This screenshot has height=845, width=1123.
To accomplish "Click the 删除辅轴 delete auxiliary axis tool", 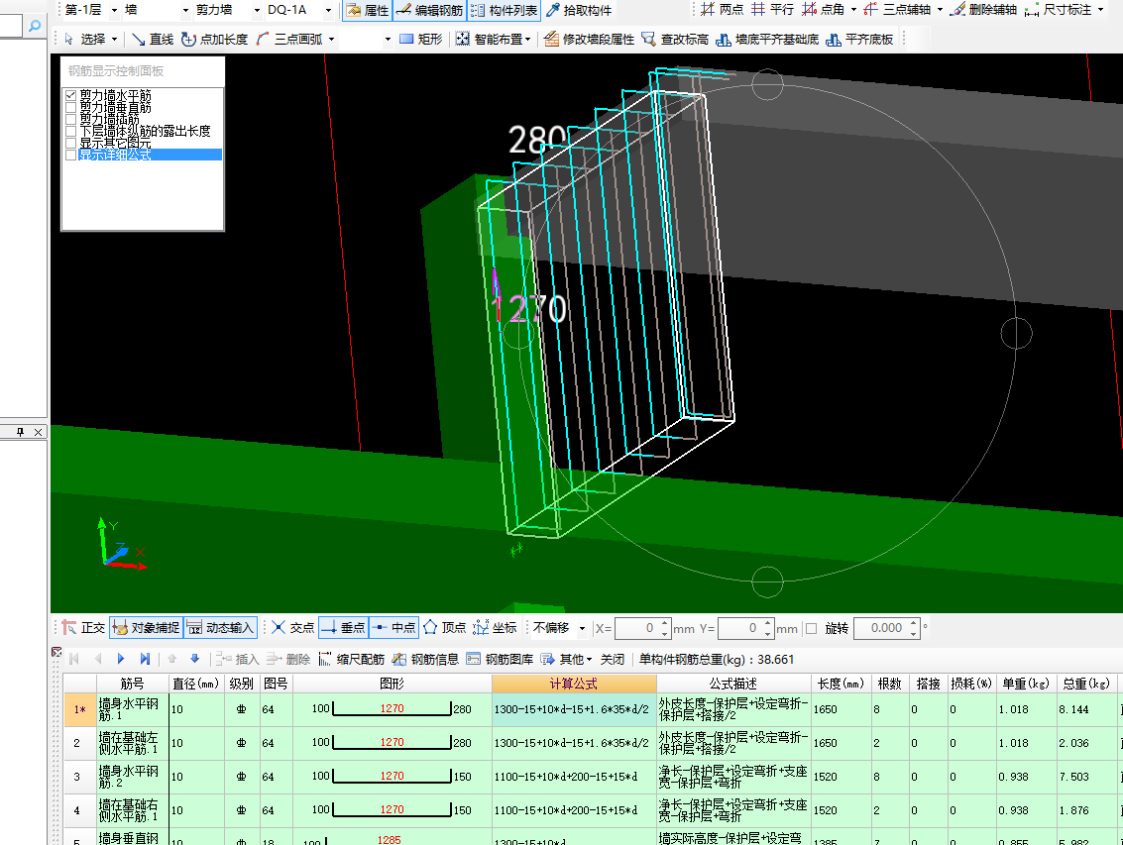I will point(983,9).
